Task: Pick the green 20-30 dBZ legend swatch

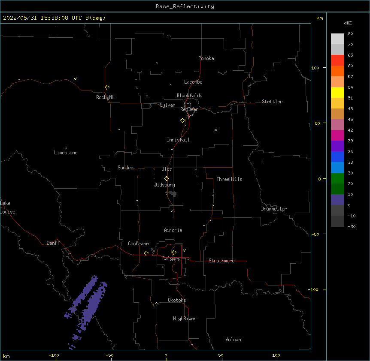Action: coord(337,178)
